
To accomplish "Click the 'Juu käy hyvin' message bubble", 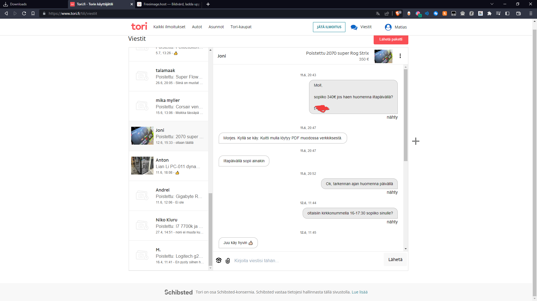I will [x=238, y=243].
